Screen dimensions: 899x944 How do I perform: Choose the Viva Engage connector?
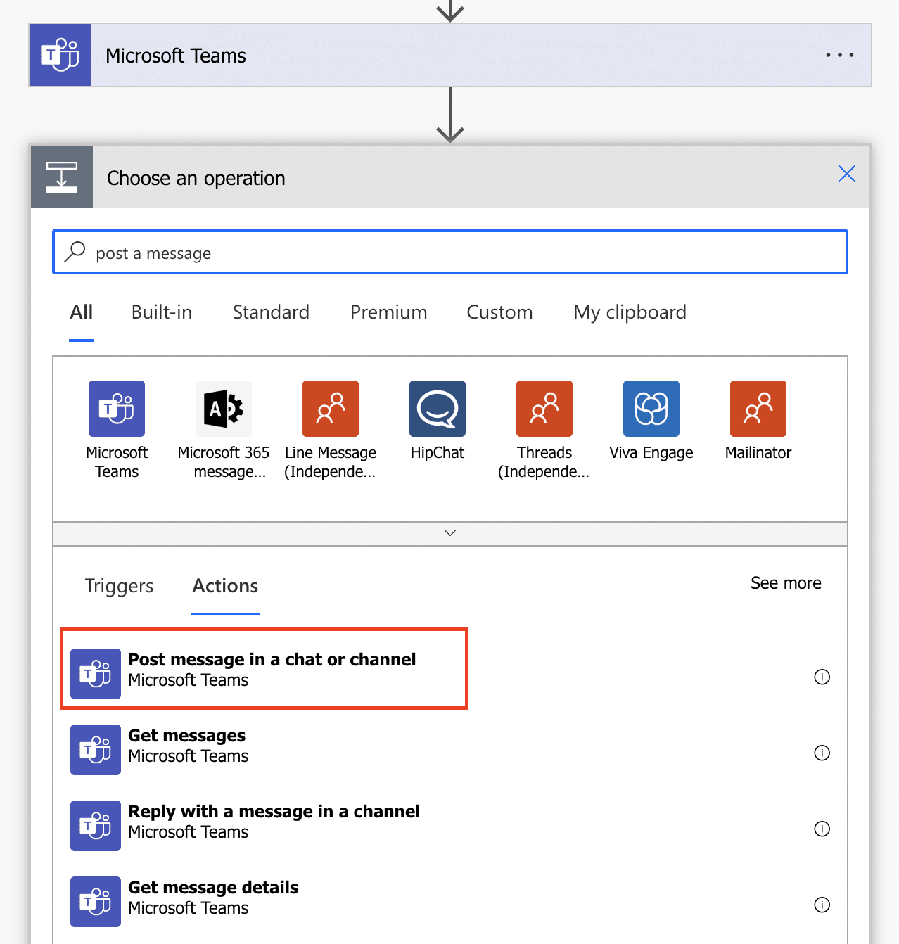[651, 409]
